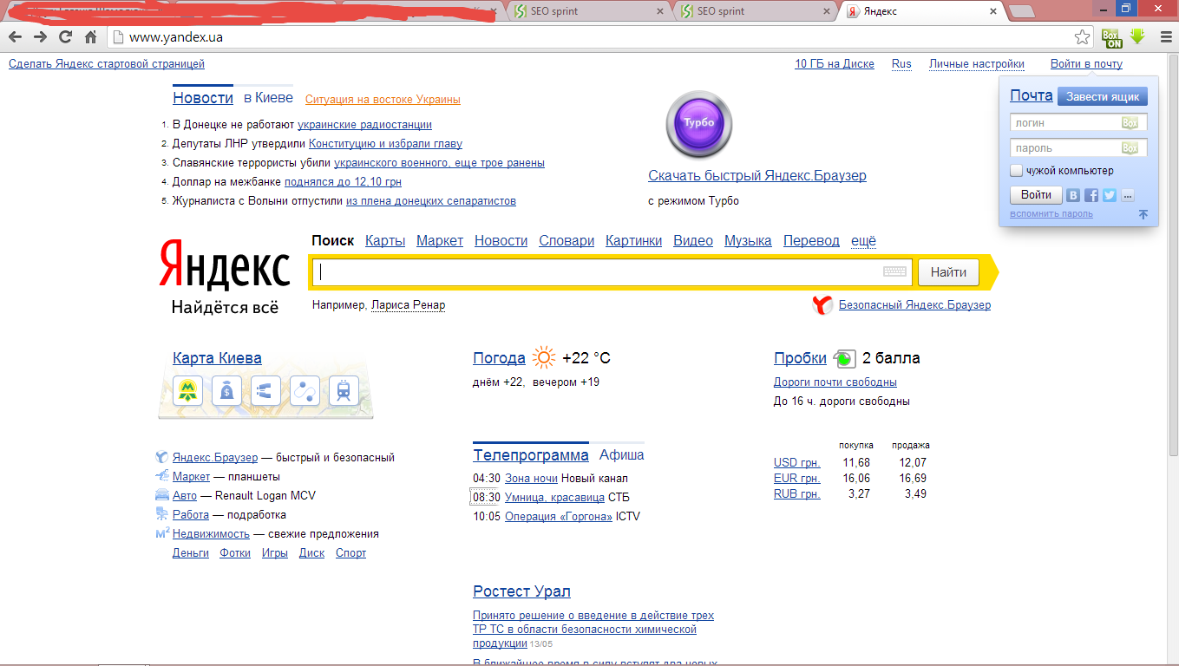
Task: Open the 'Карта Киева' heading link
Action: [x=217, y=358]
